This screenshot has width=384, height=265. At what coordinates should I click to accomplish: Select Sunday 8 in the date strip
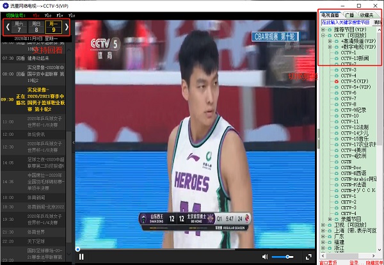point(37,28)
